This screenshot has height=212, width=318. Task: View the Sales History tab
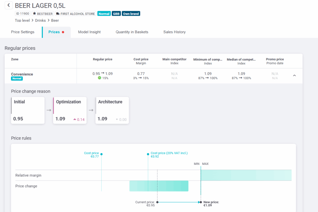click(174, 32)
